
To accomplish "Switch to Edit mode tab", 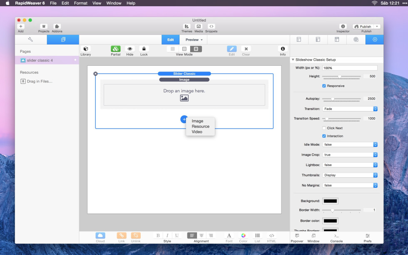I will click(170, 40).
